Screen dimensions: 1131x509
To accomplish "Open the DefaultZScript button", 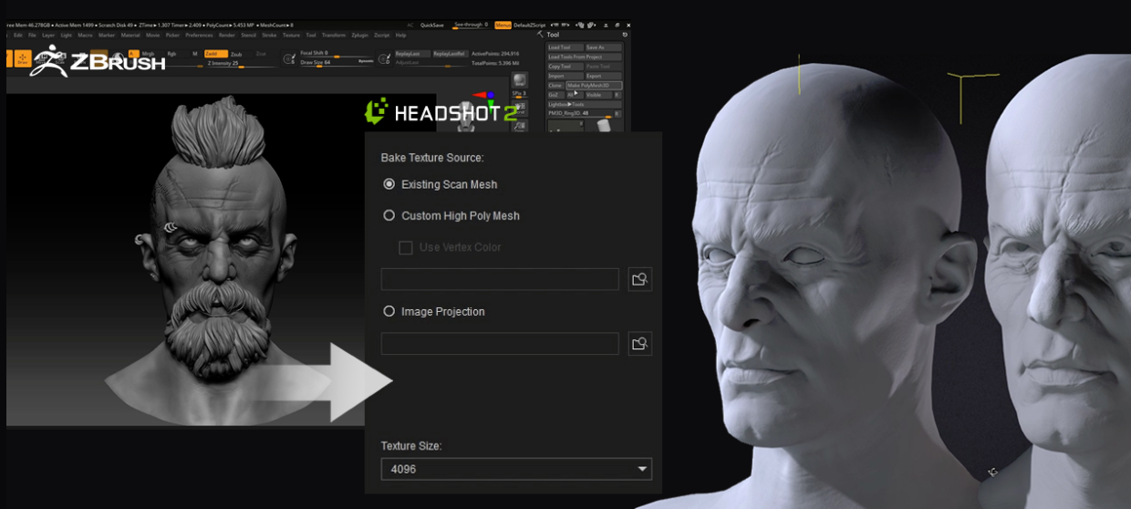I will click(x=530, y=26).
